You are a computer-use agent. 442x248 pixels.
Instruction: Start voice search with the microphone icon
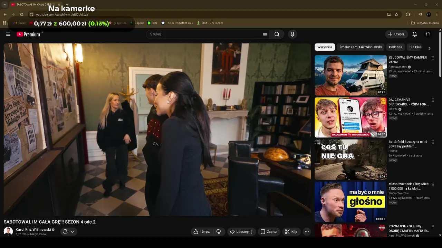[x=292, y=34]
